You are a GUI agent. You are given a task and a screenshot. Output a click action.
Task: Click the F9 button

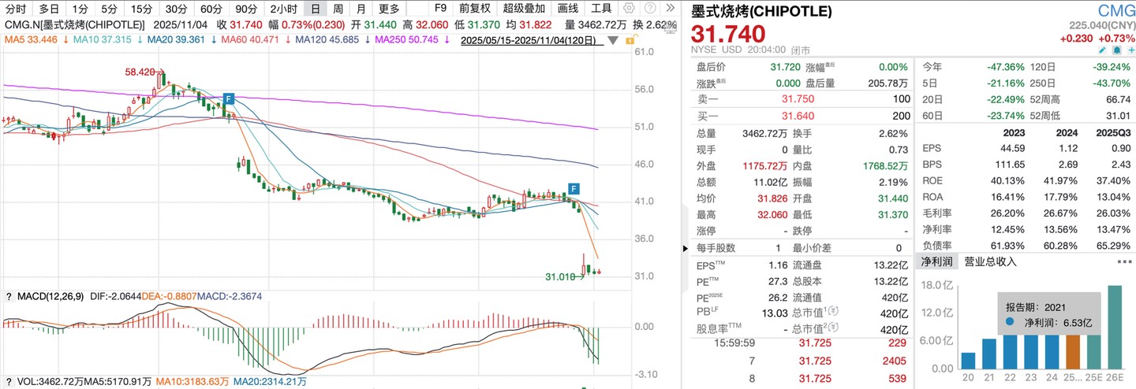pyautogui.click(x=441, y=9)
